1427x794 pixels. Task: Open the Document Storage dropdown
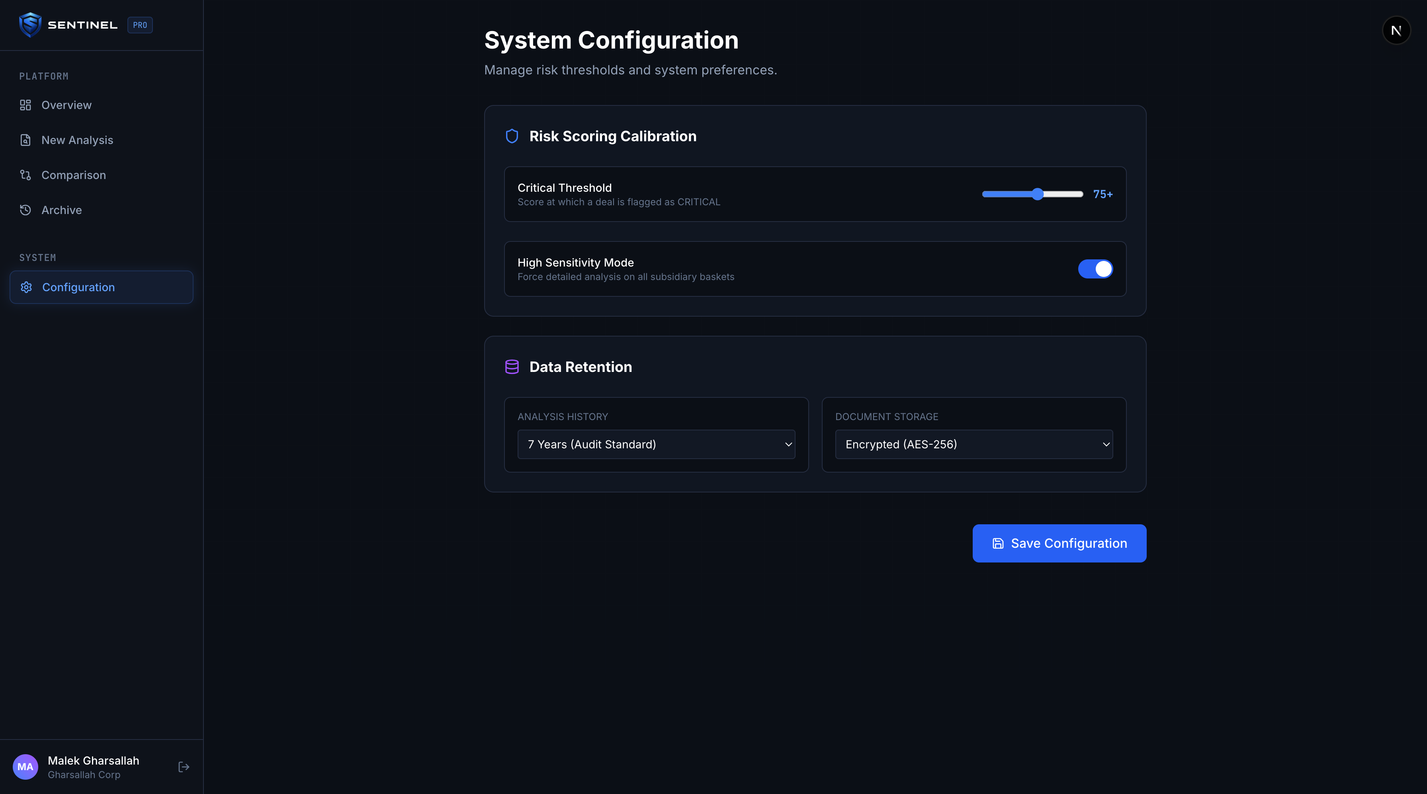pos(973,444)
